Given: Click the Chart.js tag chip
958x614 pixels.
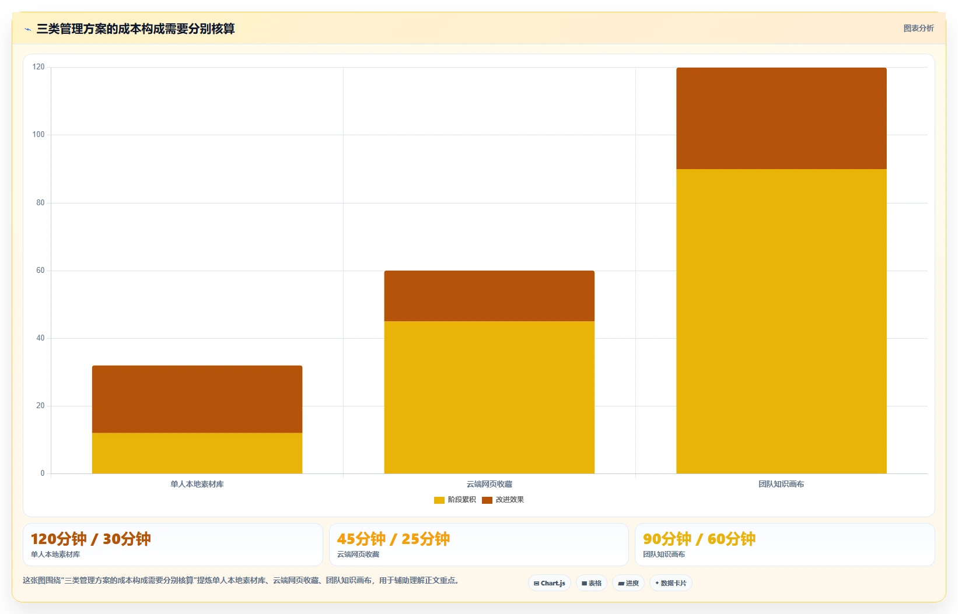Looking at the screenshot, I should tap(549, 583).
